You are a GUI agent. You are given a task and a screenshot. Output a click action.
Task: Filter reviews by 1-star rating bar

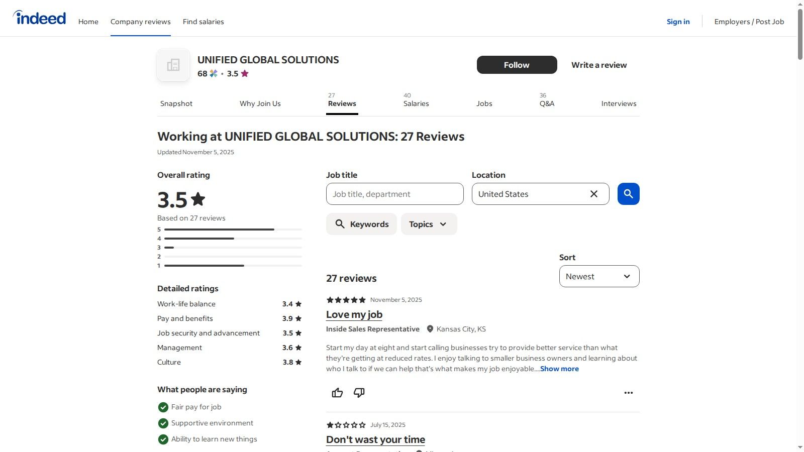coord(230,266)
